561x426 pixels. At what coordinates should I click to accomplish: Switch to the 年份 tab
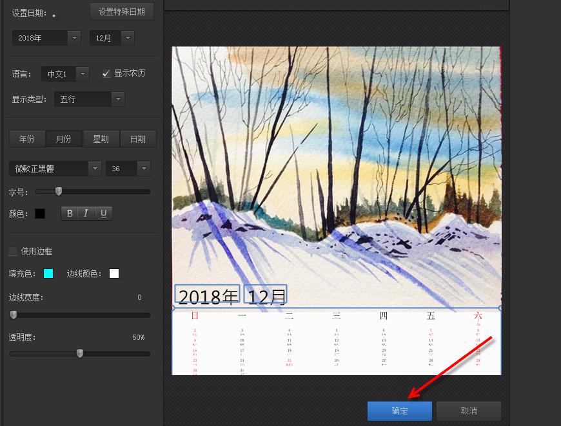pos(27,139)
